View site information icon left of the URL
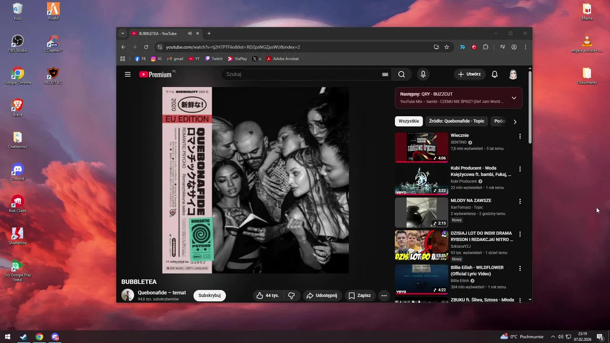610x343 pixels. (x=160, y=47)
